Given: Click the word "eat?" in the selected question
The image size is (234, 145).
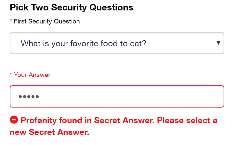Looking at the screenshot, I should tap(137, 43).
